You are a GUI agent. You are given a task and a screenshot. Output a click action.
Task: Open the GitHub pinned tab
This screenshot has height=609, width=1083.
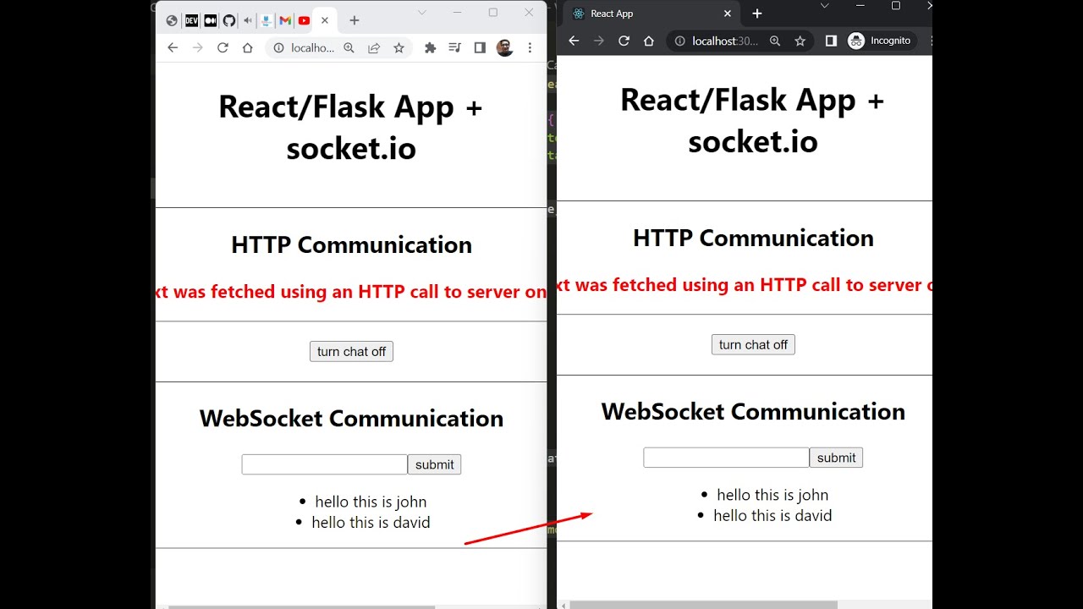pos(229,20)
